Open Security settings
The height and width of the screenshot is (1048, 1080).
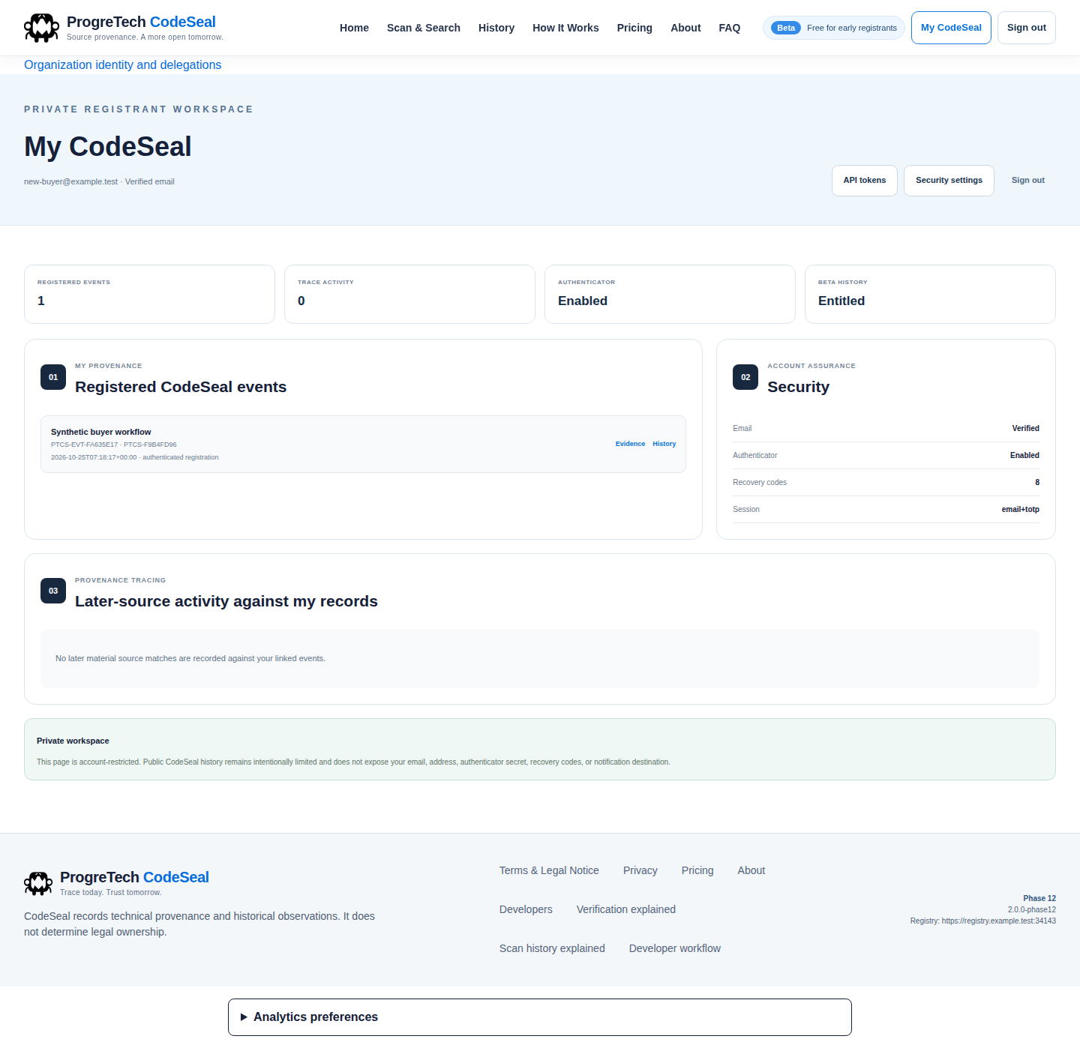point(949,181)
